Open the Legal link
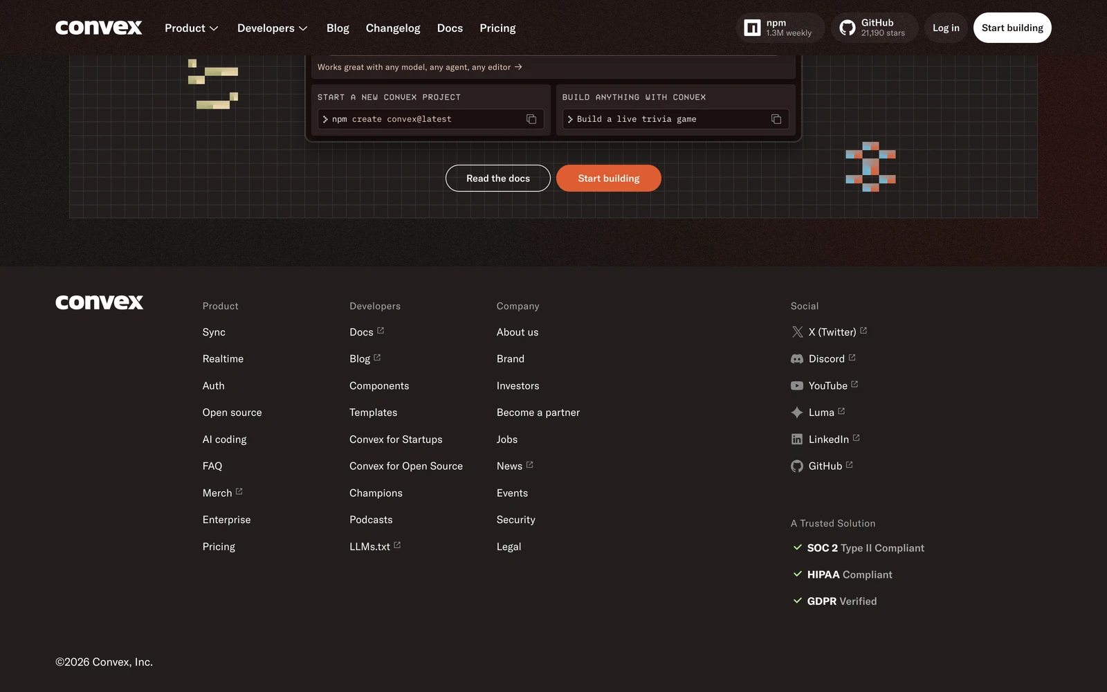Screen dimensions: 1107x692 pos(509,547)
